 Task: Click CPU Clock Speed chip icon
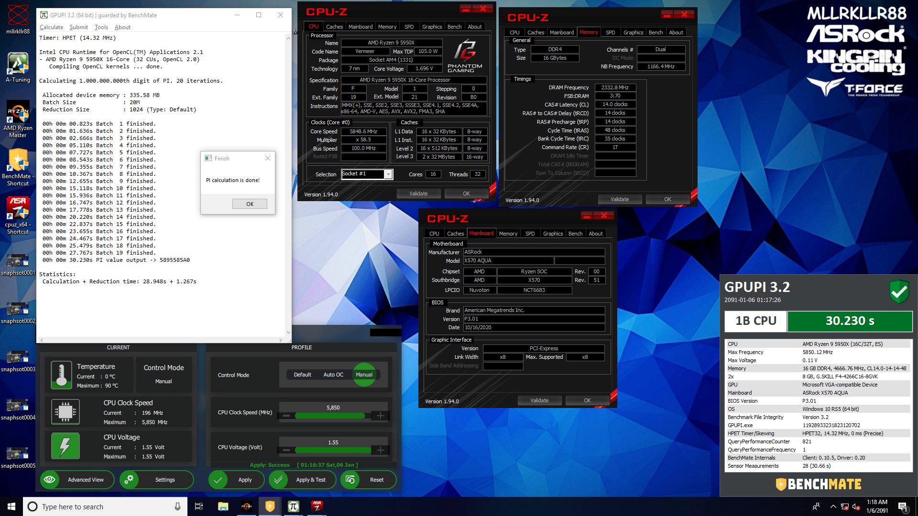pyautogui.click(x=65, y=412)
